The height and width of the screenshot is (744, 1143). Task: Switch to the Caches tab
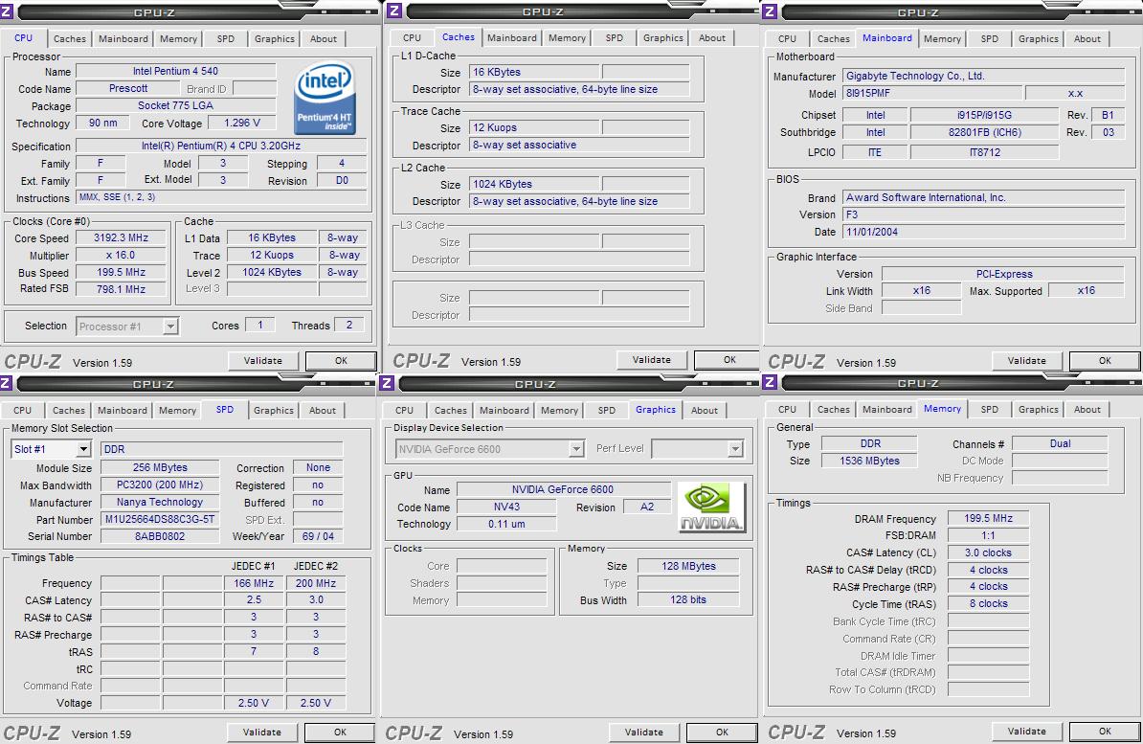click(x=69, y=39)
